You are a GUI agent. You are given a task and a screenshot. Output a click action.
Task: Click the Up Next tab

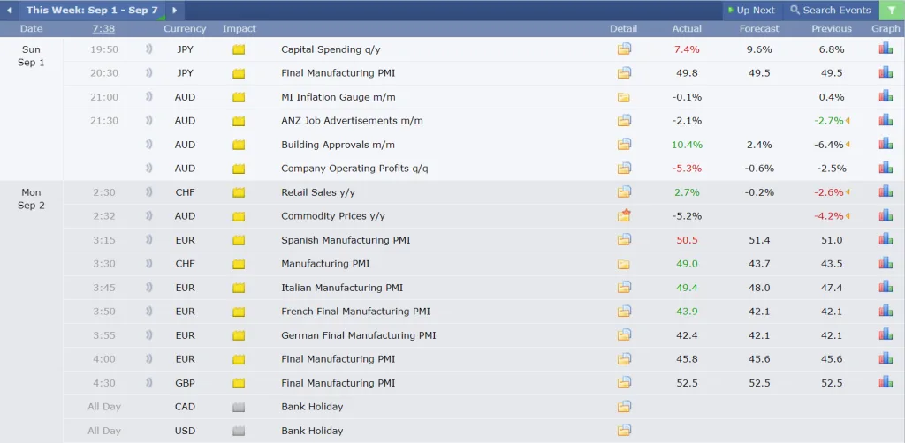751,11
